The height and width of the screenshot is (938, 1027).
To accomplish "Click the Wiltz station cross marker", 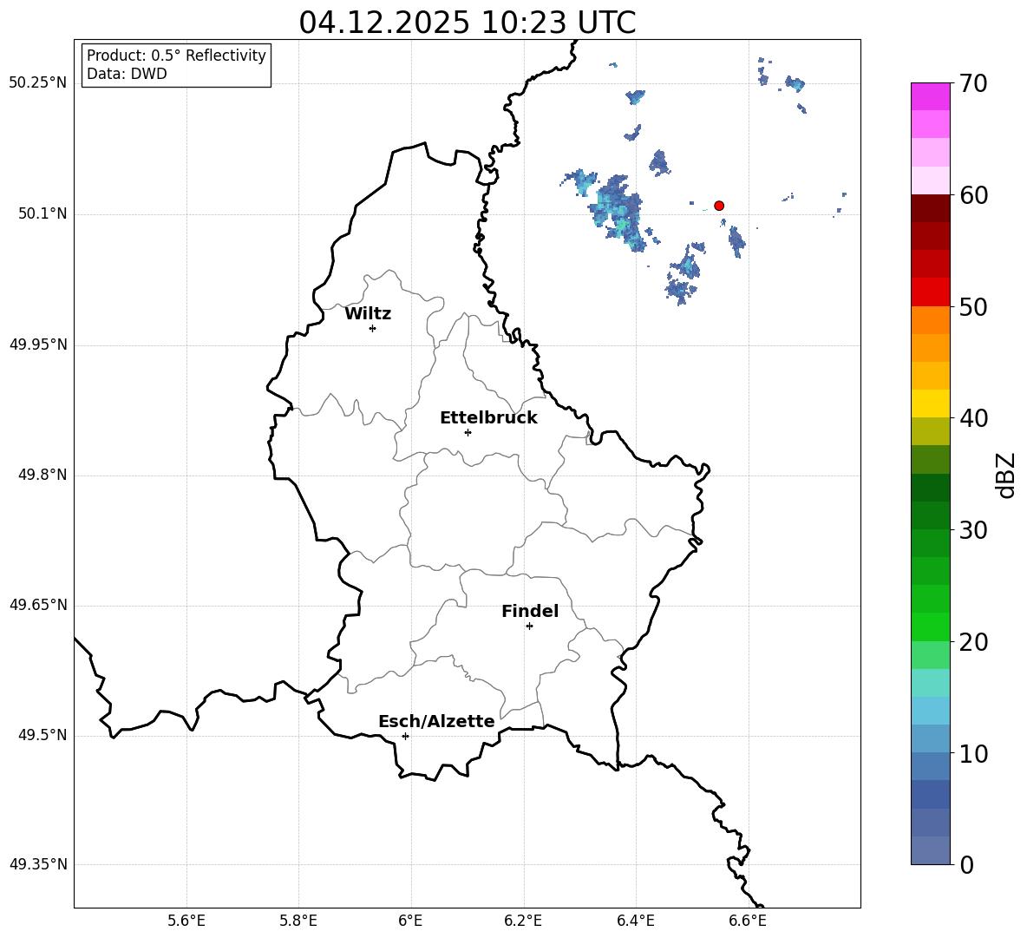I will pyautogui.click(x=372, y=328).
